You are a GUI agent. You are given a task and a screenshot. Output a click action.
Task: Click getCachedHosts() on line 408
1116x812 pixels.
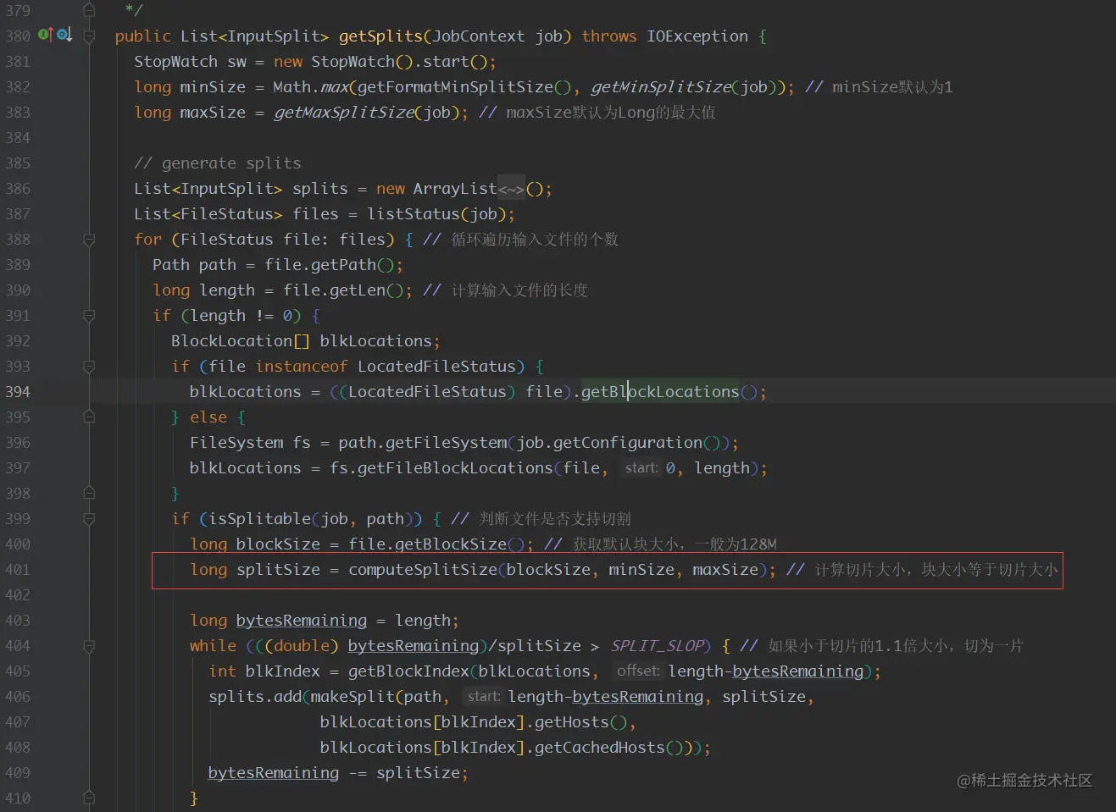coord(608,748)
